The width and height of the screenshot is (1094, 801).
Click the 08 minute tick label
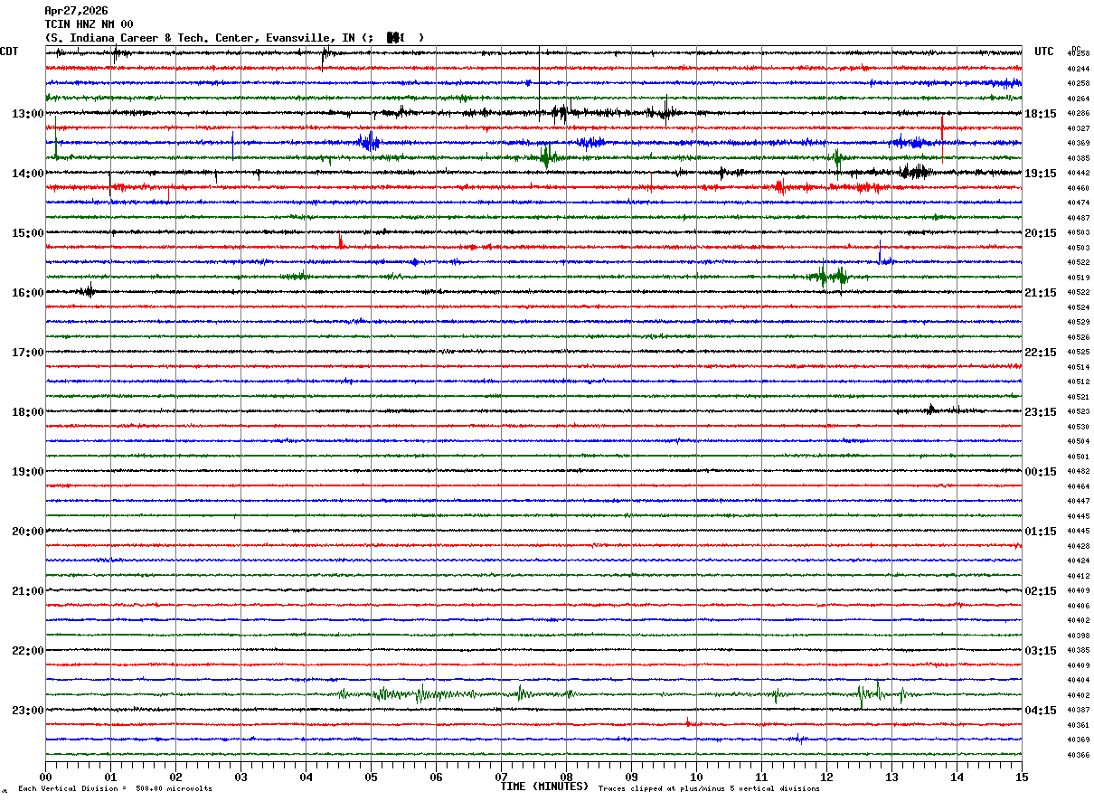pyautogui.click(x=566, y=777)
